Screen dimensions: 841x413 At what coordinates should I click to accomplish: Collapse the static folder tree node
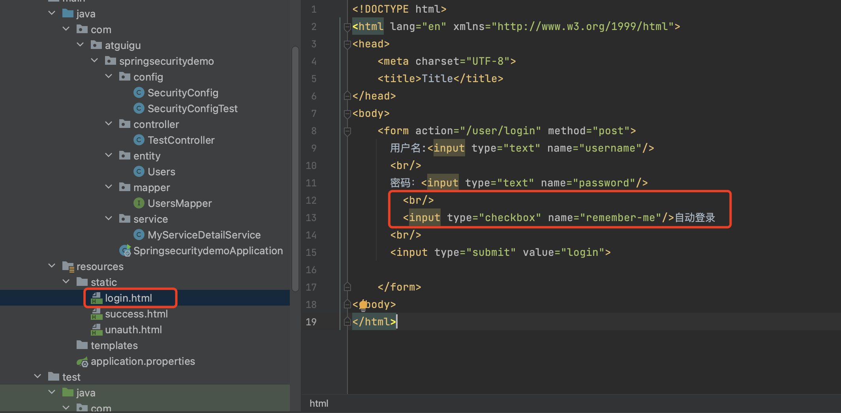(x=66, y=282)
